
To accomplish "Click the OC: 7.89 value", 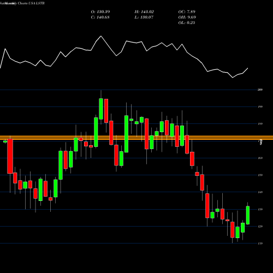I will pos(187,12).
